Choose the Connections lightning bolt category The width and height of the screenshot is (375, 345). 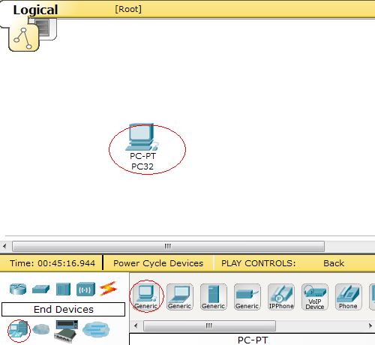(108, 289)
